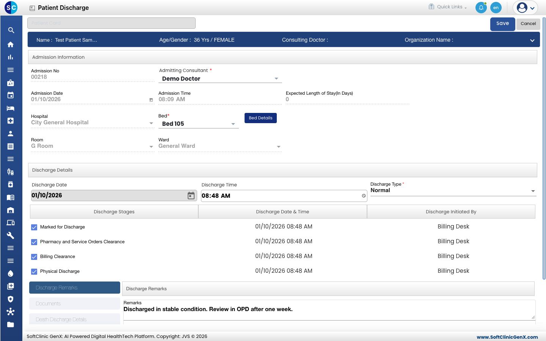This screenshot has height=341, width=546.
Task: Open the person icon in the sidebar
Action: (11, 133)
